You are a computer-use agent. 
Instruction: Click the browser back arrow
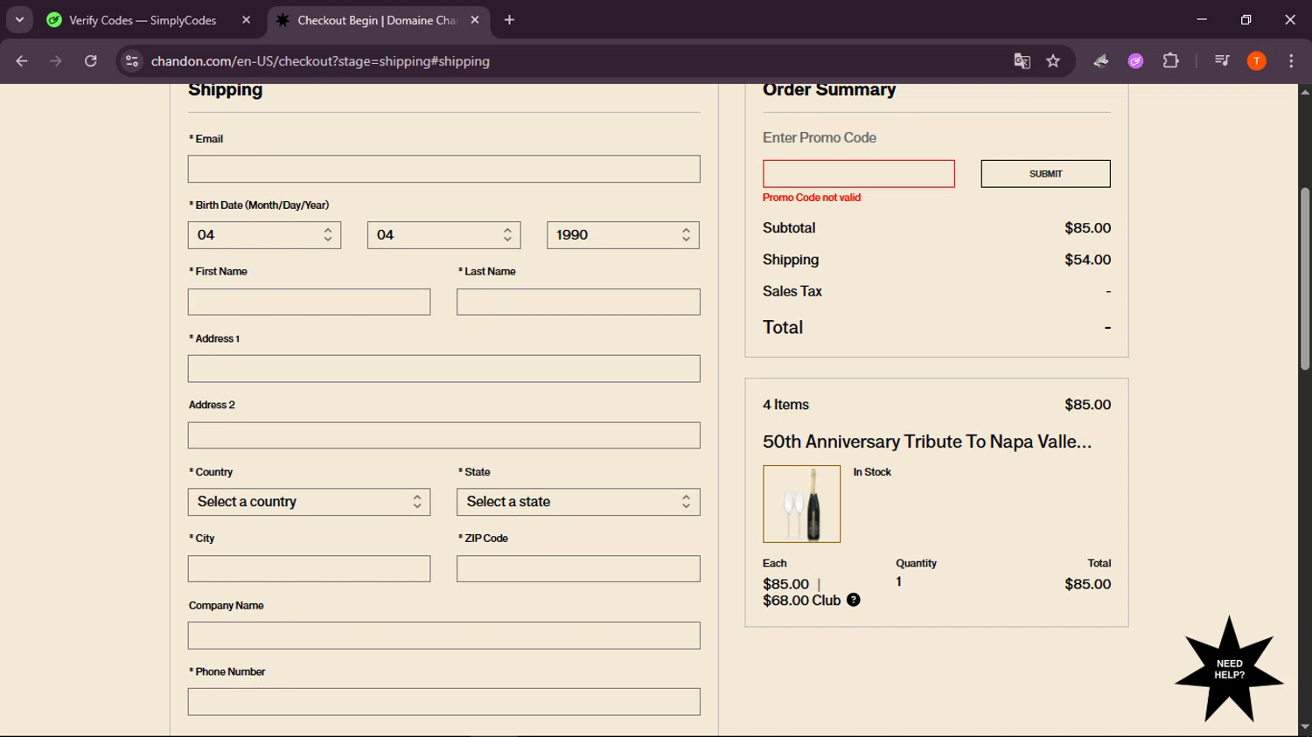(22, 61)
